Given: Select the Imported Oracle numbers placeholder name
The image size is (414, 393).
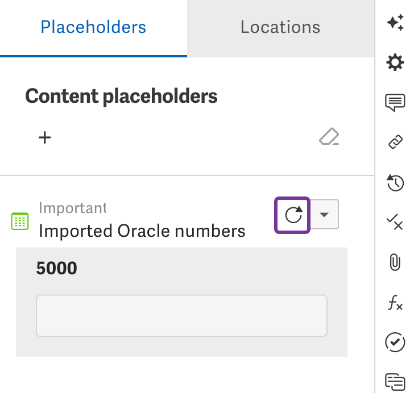Looking at the screenshot, I should pyautogui.click(x=142, y=231).
